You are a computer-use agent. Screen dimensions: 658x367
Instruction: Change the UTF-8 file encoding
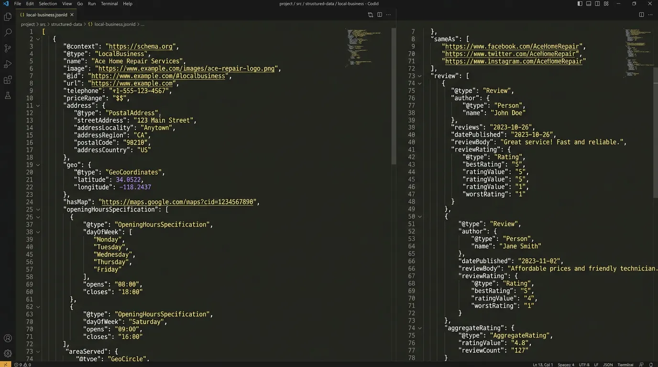tap(584, 365)
